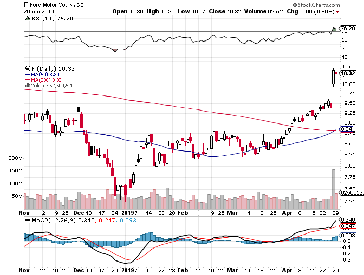Click the RSI(14) legend line icon

click(x=28, y=19)
